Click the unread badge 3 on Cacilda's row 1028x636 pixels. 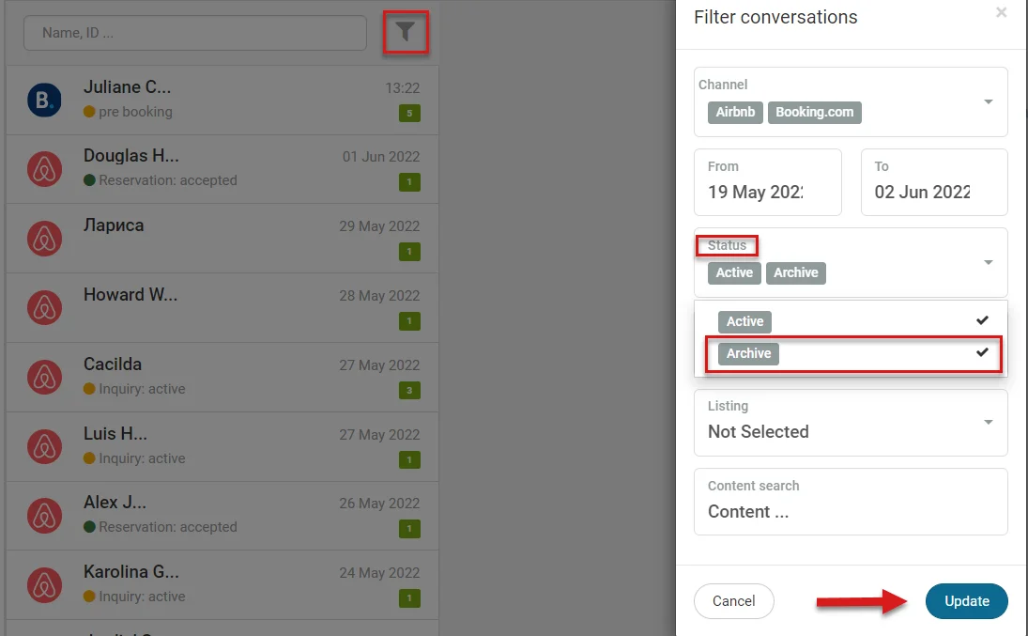(x=409, y=391)
